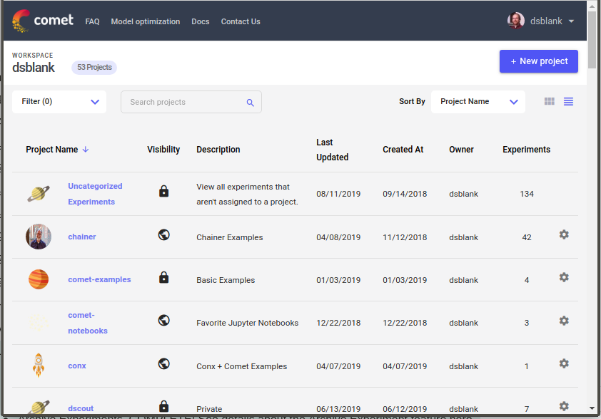Switch to list view layout

(x=568, y=101)
